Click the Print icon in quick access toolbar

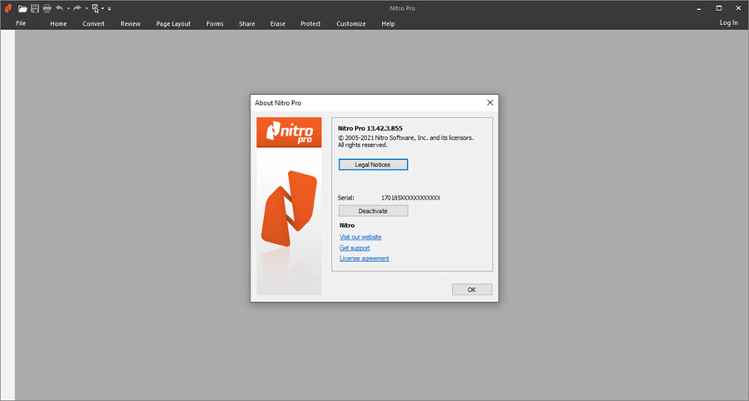[x=47, y=8]
